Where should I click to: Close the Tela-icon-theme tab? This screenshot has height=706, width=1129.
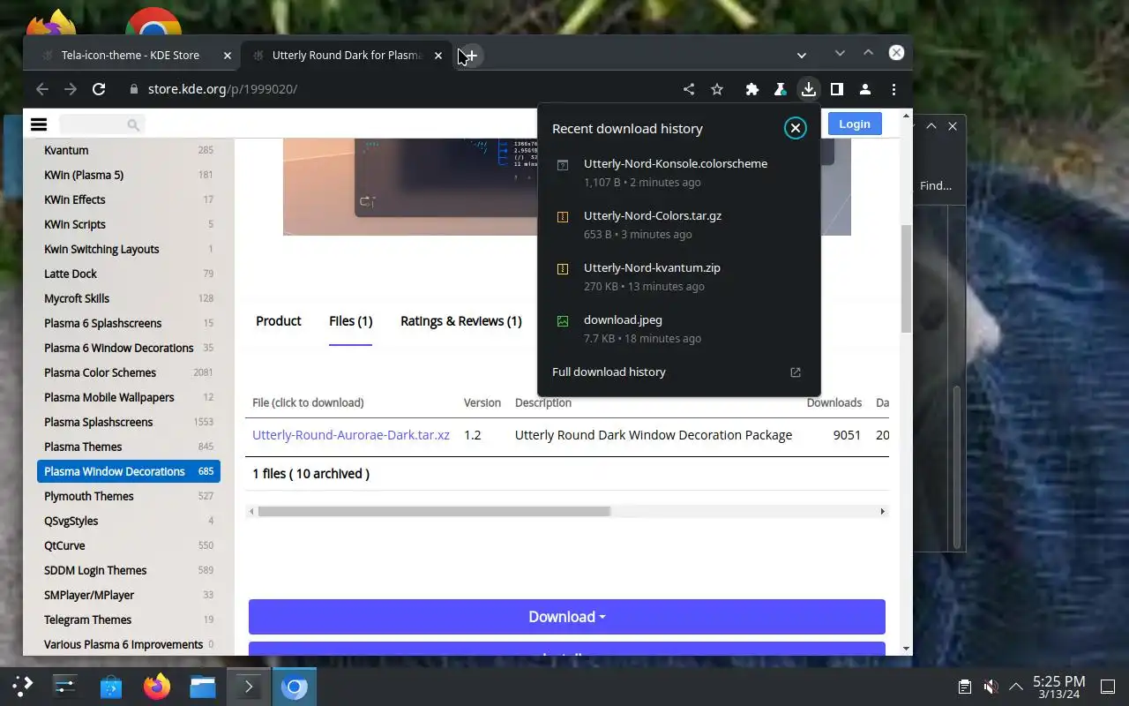click(x=227, y=56)
